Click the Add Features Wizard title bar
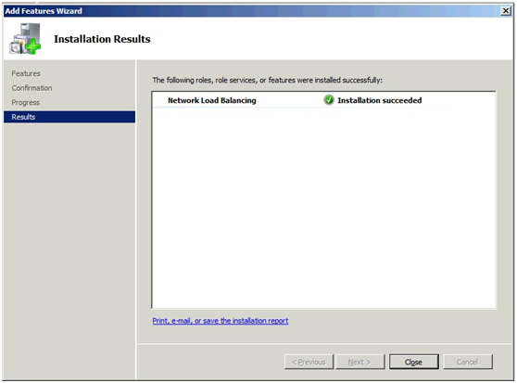Viewport: 517px width, 383px height. (250, 11)
